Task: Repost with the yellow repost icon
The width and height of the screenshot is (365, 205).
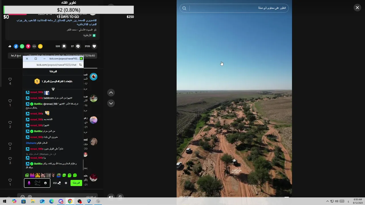Action: 40,46
